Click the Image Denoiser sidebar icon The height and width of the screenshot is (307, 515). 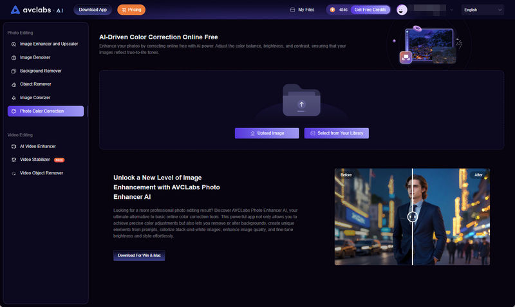coord(14,57)
